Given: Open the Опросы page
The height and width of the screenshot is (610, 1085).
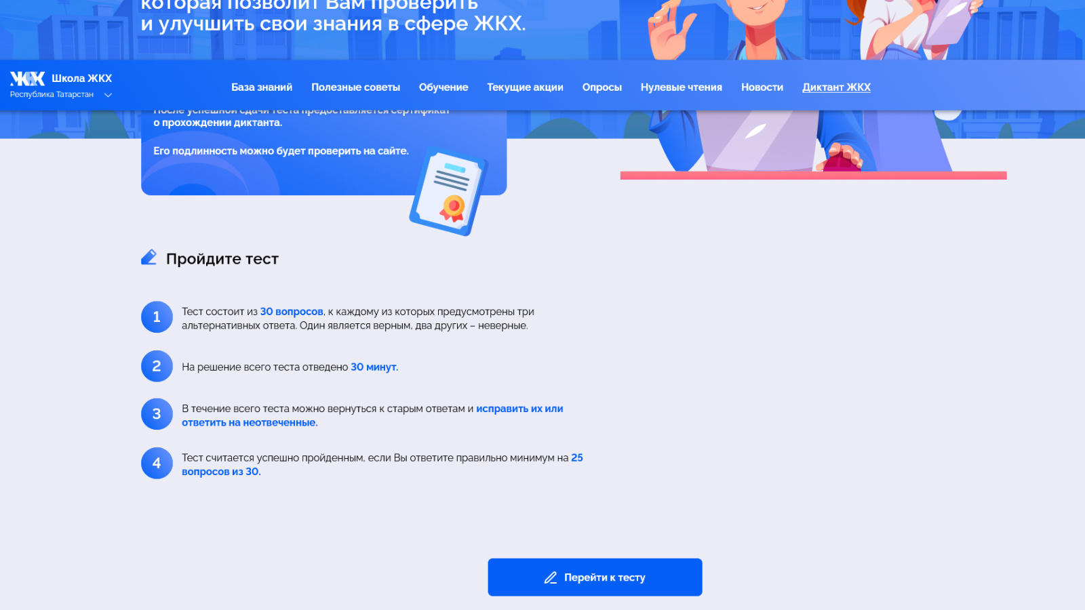Looking at the screenshot, I should tap(602, 87).
